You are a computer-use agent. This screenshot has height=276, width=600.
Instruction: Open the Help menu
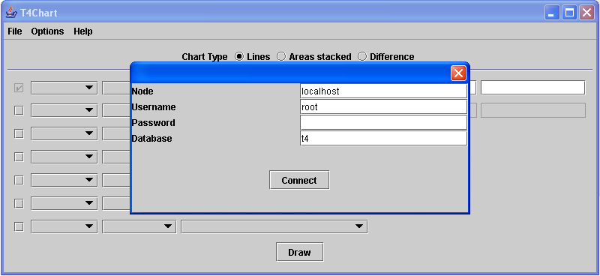[x=83, y=31]
